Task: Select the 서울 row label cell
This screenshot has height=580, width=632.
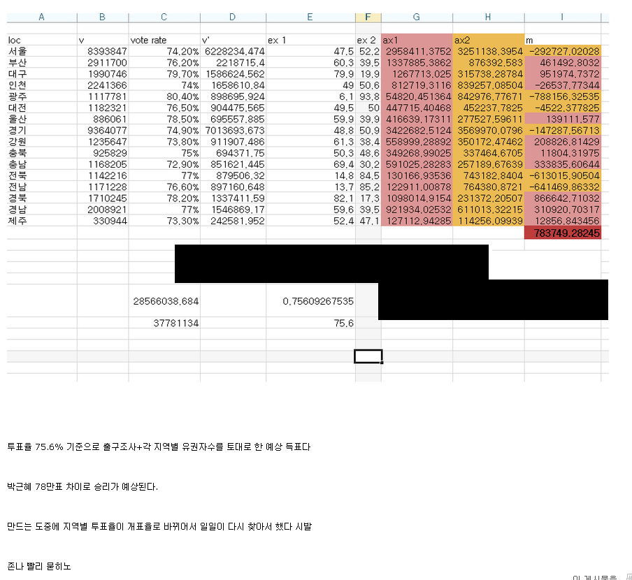Action: pyautogui.click(x=42, y=51)
